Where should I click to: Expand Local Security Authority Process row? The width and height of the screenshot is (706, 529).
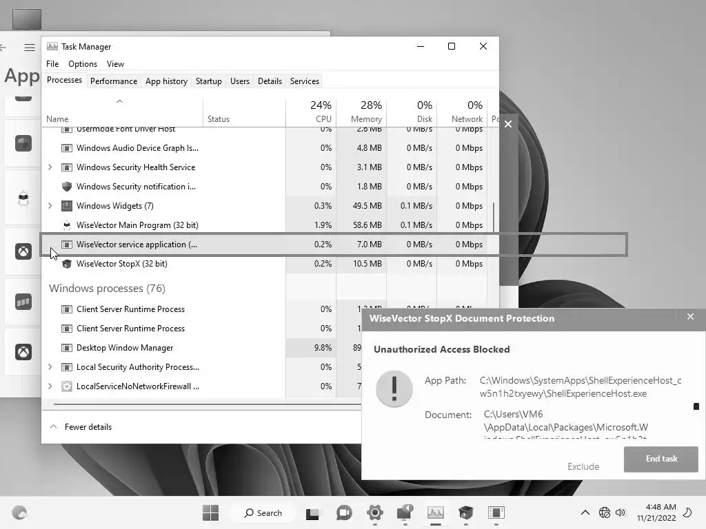pos(50,367)
